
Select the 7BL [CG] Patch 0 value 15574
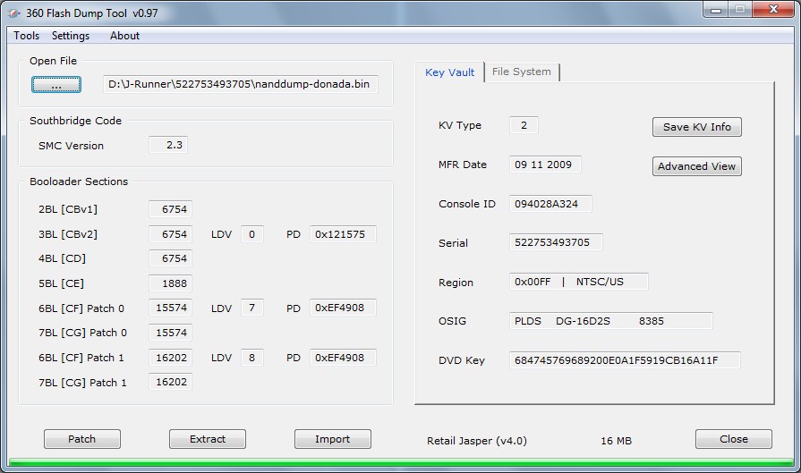pos(171,333)
